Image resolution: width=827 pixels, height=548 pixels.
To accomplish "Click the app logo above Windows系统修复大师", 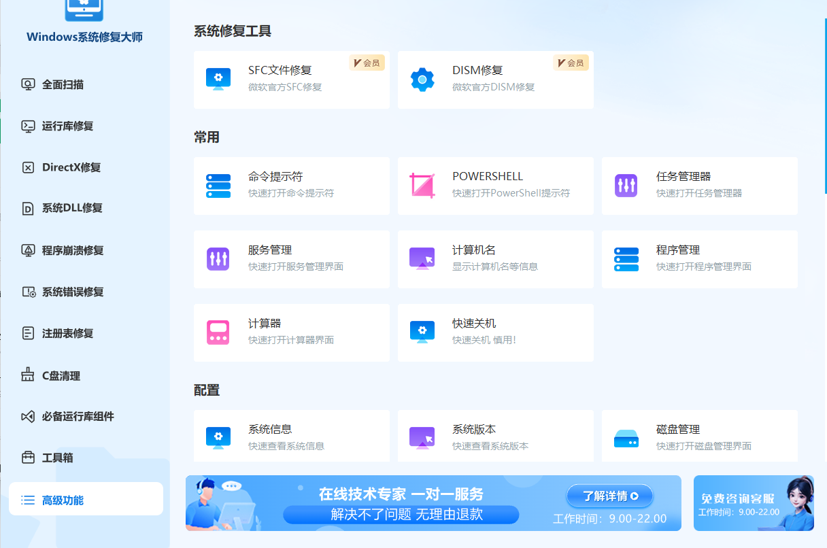I will point(85,10).
